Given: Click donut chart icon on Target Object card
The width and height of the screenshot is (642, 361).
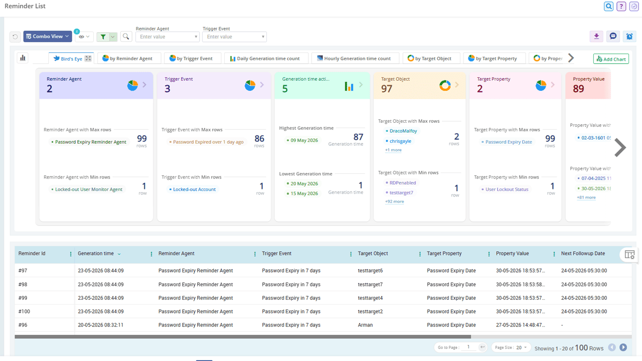Looking at the screenshot, I should 445,86.
